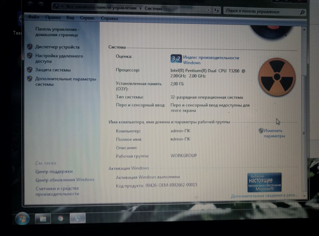This screenshot has height=236, width=319.
Task: Click the 3,2 performance rating badge
Action: click(x=176, y=59)
